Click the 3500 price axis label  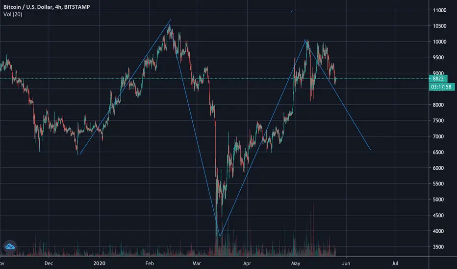tap(438, 247)
